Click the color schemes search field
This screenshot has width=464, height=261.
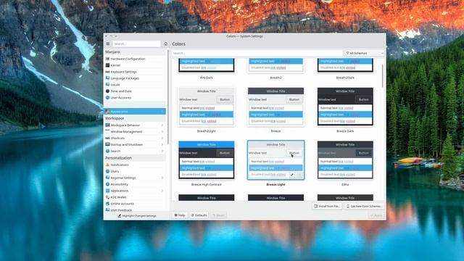tap(257, 53)
